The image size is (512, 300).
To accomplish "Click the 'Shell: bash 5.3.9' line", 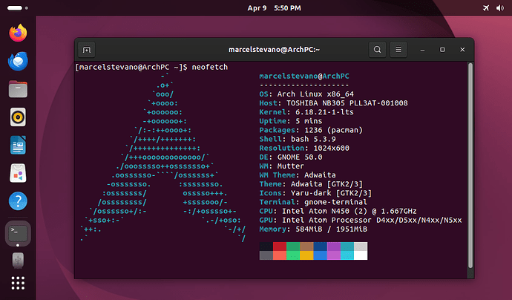I will pos(298,139).
